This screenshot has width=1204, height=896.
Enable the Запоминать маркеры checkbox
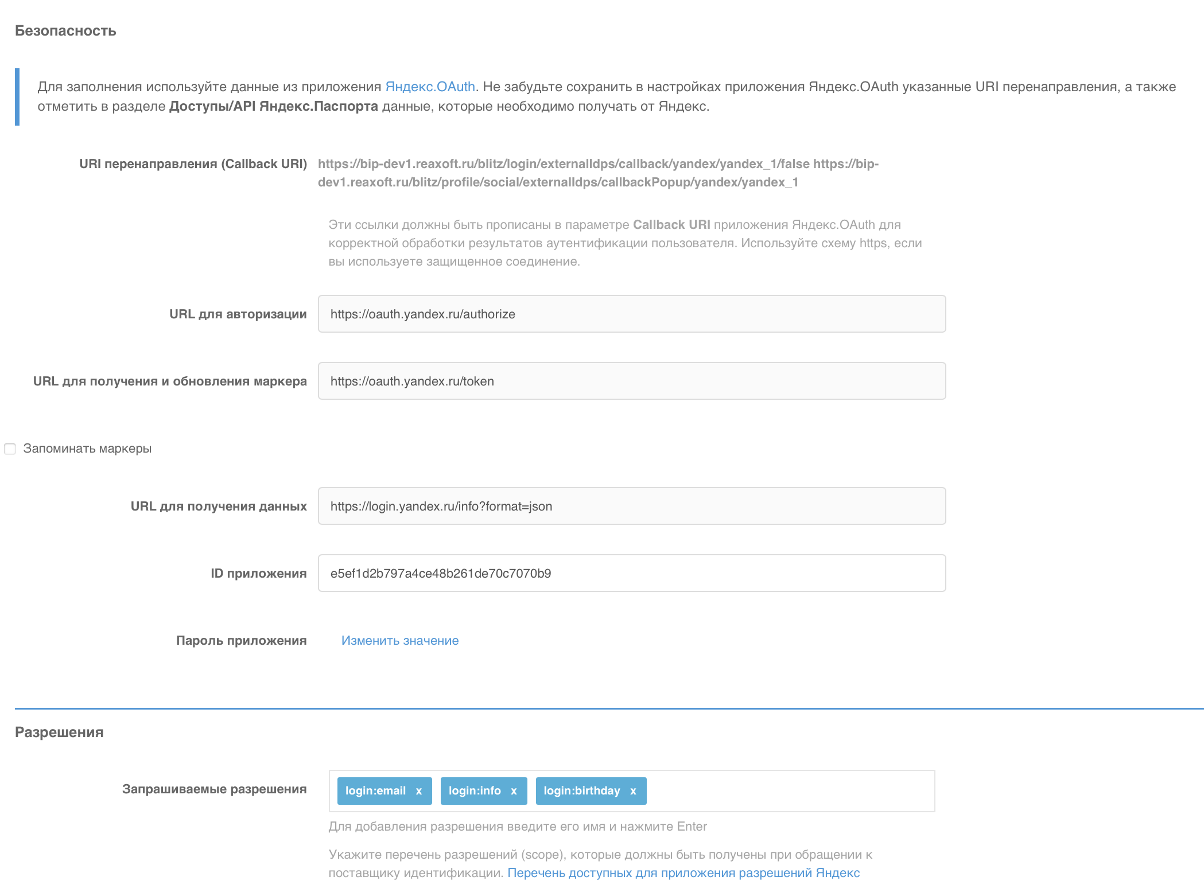pyautogui.click(x=10, y=449)
